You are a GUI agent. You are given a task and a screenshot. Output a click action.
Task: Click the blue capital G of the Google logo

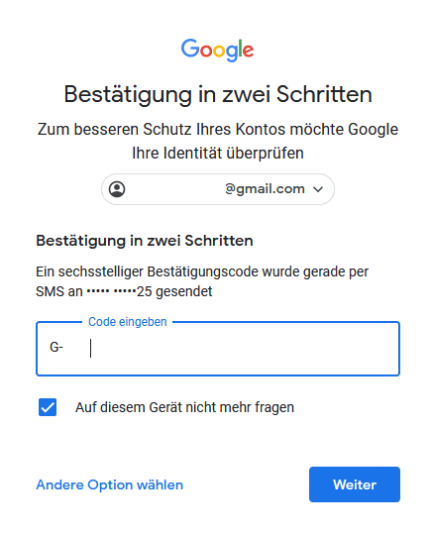(x=189, y=49)
